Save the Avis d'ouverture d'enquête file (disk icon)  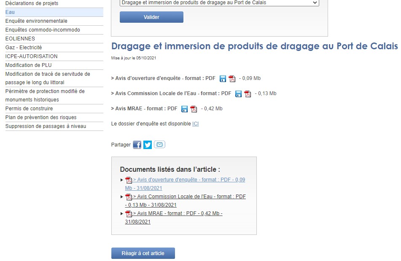click(x=223, y=79)
